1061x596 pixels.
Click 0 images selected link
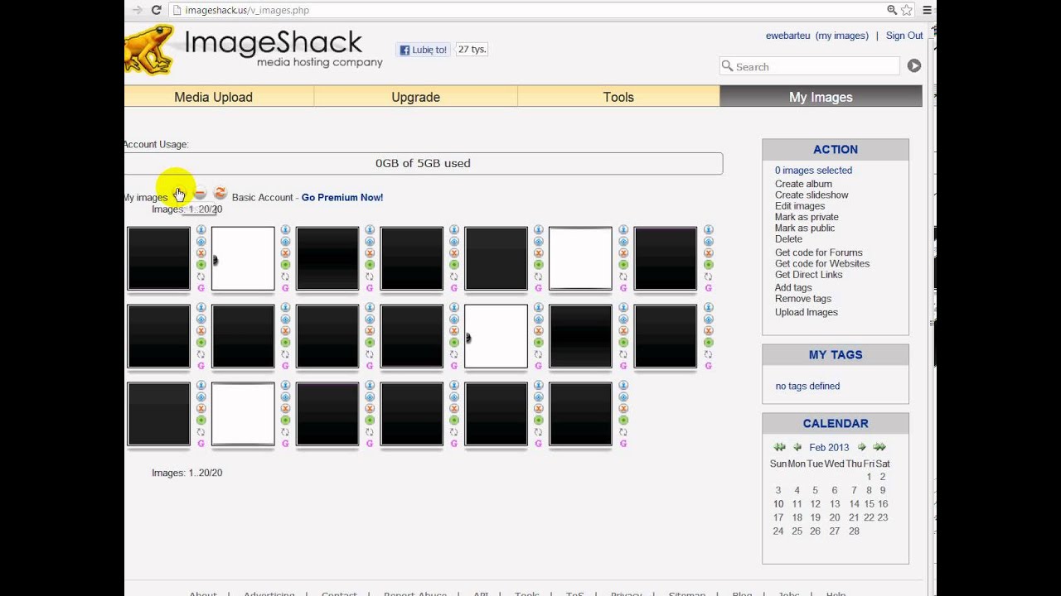click(813, 171)
